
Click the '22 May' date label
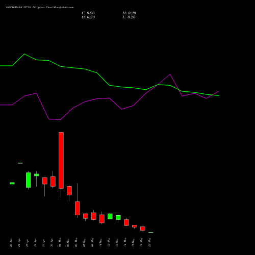[150, 242]
